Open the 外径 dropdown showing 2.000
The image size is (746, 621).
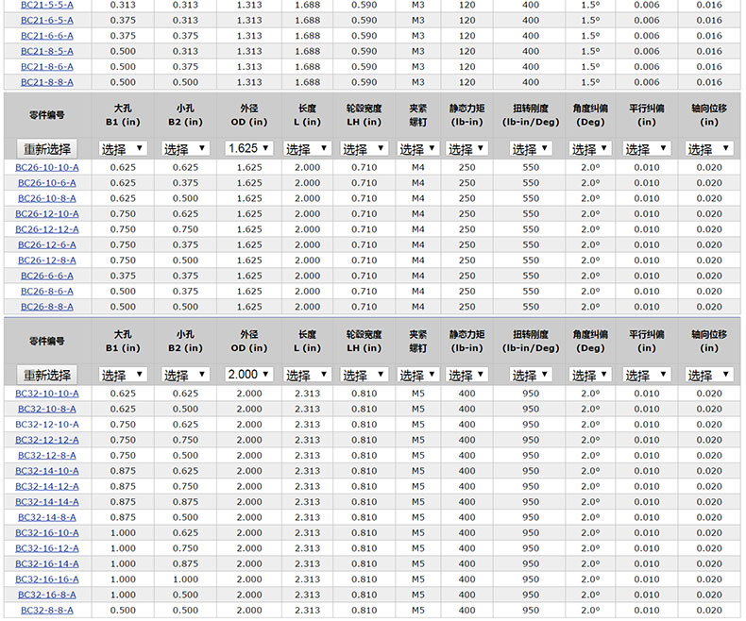(x=249, y=375)
